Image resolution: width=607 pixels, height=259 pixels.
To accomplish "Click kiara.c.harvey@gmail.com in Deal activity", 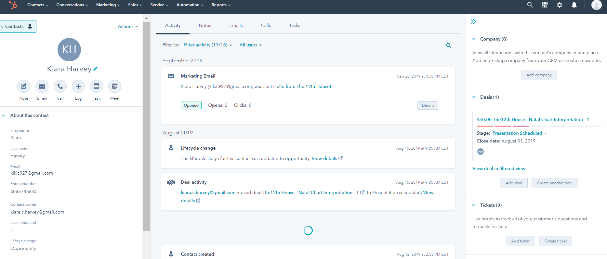I will (x=208, y=192).
